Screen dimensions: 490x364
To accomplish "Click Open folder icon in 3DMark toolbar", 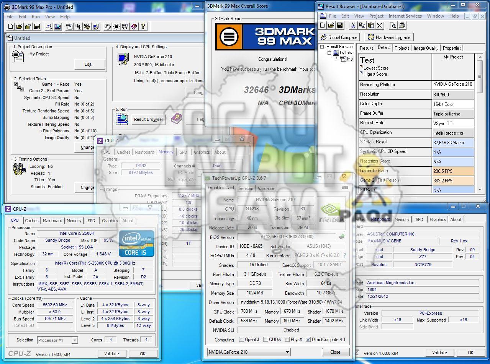I will 20,26.
